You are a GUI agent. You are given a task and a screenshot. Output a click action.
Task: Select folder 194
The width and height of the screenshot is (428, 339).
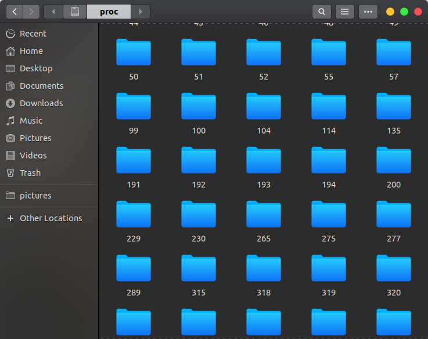(x=329, y=160)
